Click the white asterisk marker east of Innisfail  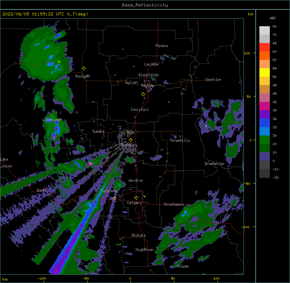tap(169, 102)
